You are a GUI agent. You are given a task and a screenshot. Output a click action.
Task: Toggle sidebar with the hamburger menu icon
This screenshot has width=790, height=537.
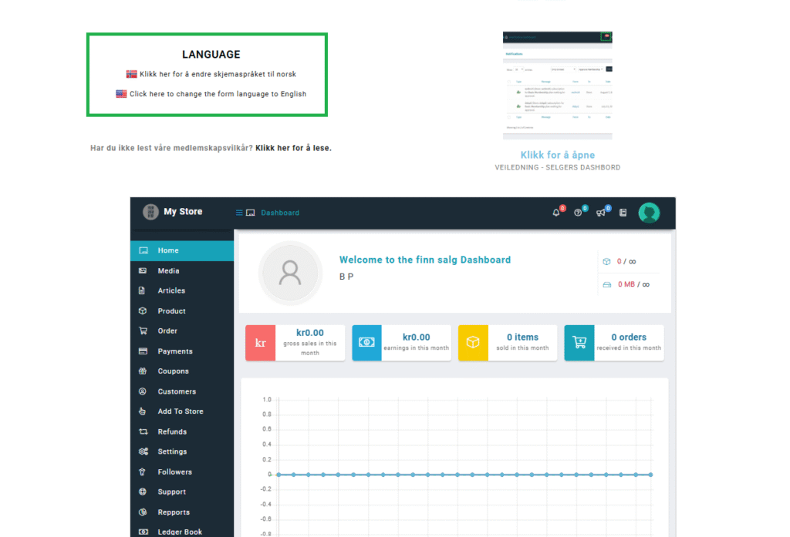[239, 213]
